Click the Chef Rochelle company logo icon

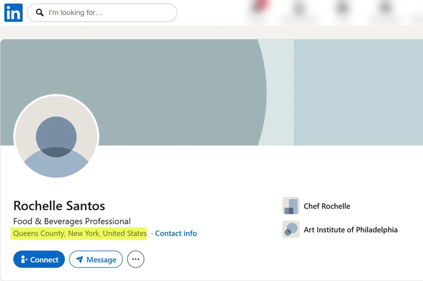click(291, 206)
